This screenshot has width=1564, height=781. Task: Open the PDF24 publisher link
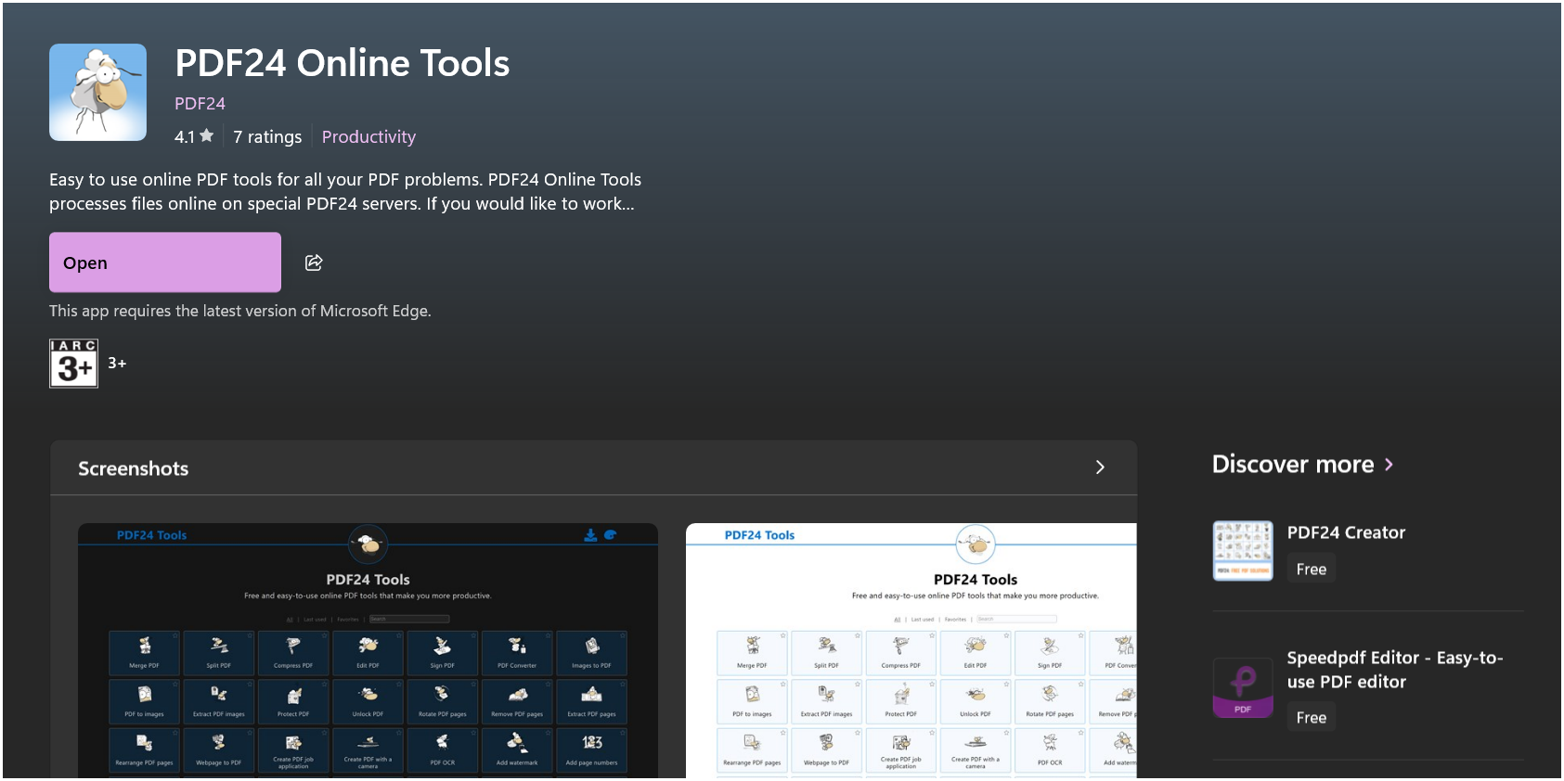200,104
